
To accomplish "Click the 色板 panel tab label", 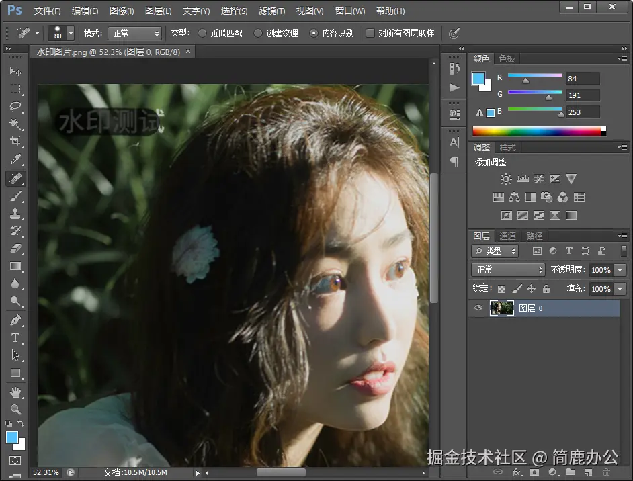I will 507,58.
